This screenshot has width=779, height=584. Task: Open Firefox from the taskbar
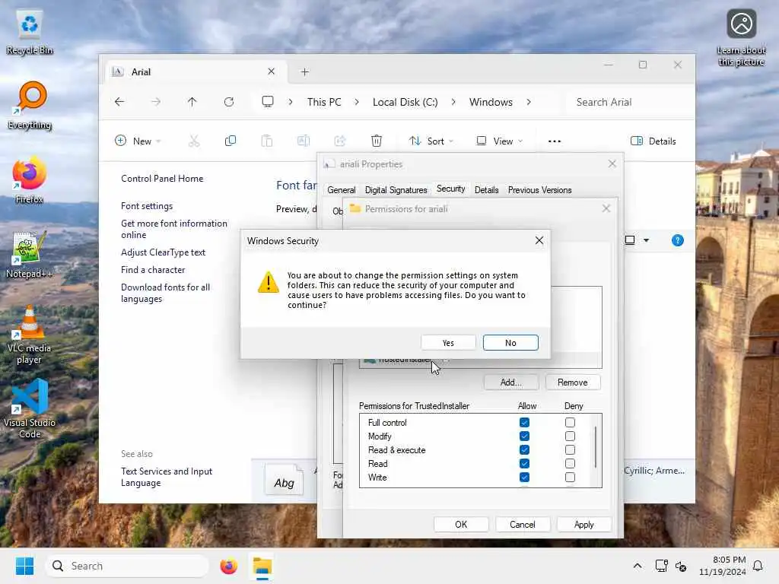click(x=228, y=566)
